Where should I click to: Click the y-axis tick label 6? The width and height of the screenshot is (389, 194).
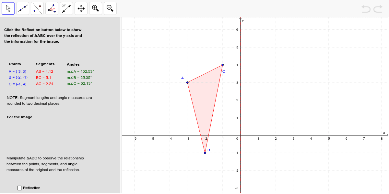[x=237, y=30]
